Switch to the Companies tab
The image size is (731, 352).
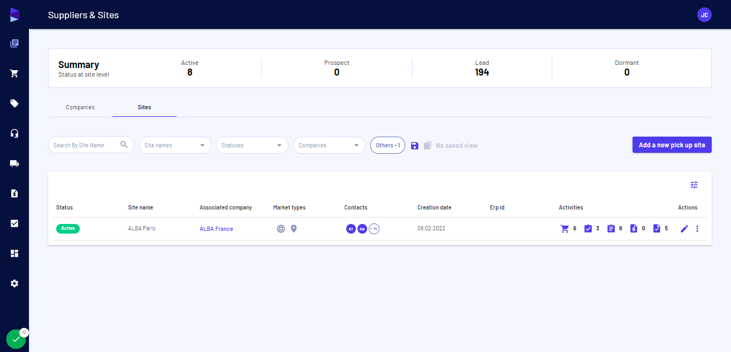click(80, 107)
